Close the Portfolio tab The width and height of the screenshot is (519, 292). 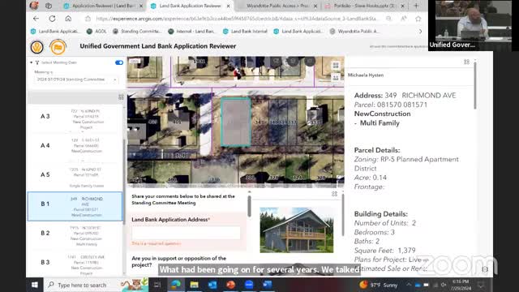pyautogui.click(x=402, y=6)
